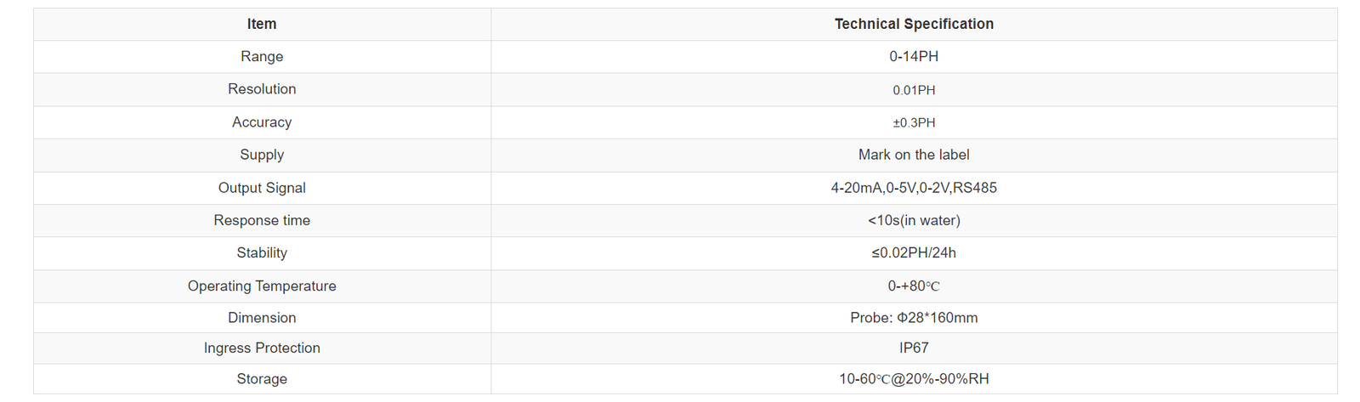
Task: Click the "±0.3PH" accuracy value
Action: pos(914,122)
